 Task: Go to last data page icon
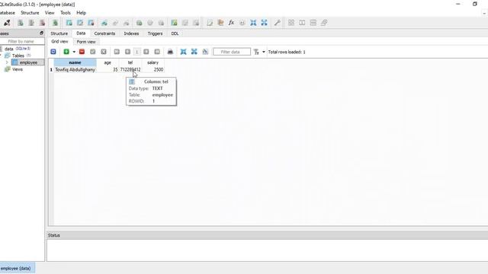click(x=157, y=52)
